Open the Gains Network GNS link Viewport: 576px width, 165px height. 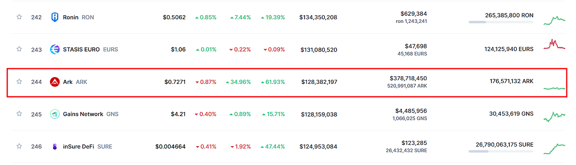point(91,114)
